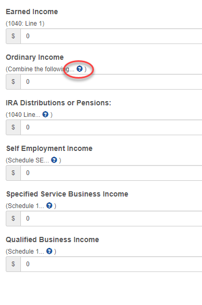Click the Qualified Business Income amount field
The width and height of the screenshot is (202, 305).
click(111, 264)
